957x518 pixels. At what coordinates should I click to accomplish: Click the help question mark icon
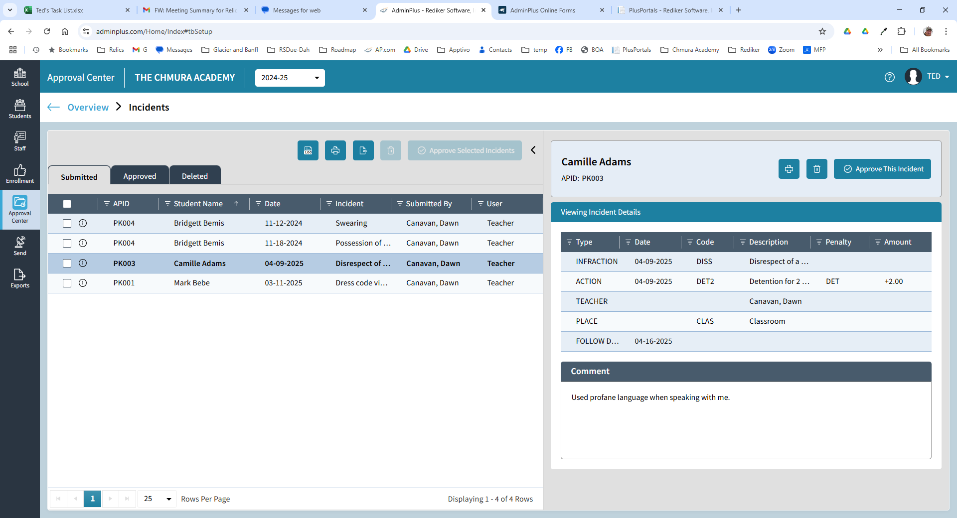pyautogui.click(x=889, y=77)
